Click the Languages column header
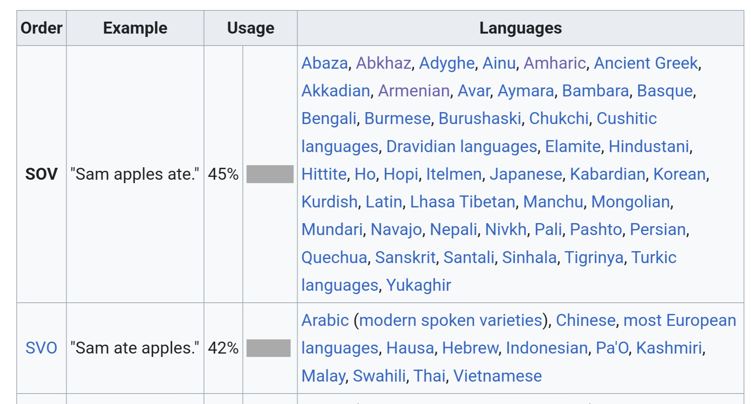This screenshot has height=404, width=751. [x=520, y=28]
